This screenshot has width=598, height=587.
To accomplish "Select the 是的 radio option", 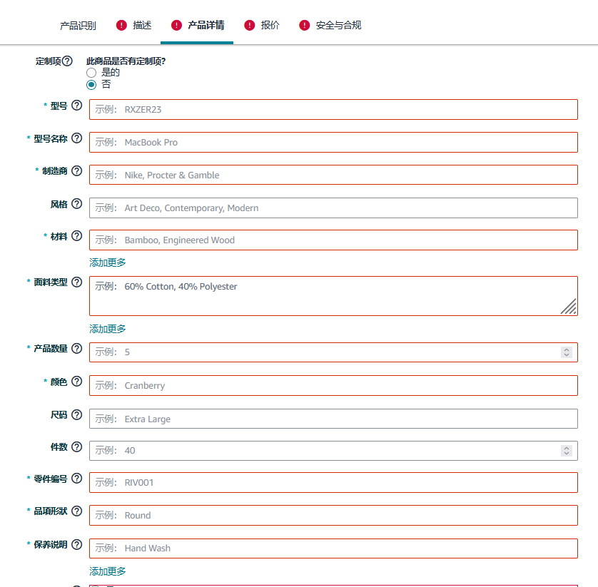I will tap(91, 72).
